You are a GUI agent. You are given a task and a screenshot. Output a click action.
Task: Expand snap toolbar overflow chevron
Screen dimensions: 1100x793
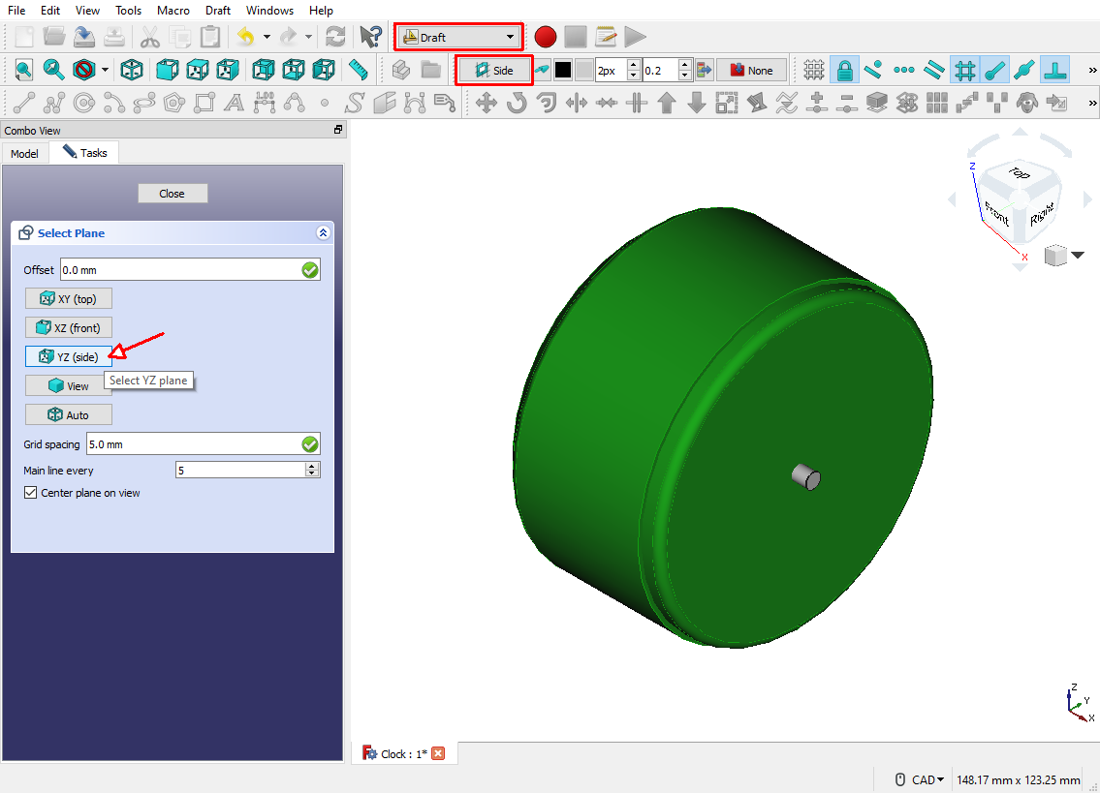click(1092, 70)
